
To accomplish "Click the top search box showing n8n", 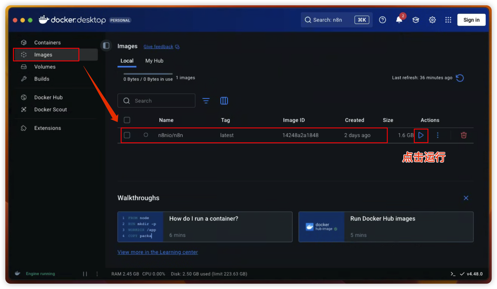I will point(336,20).
